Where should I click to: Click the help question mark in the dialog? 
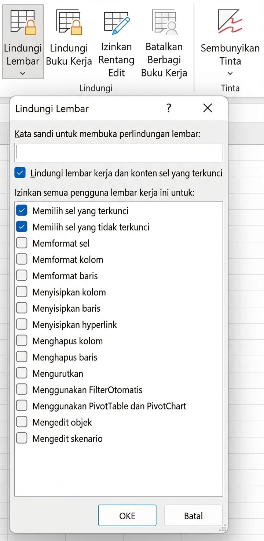click(x=168, y=108)
